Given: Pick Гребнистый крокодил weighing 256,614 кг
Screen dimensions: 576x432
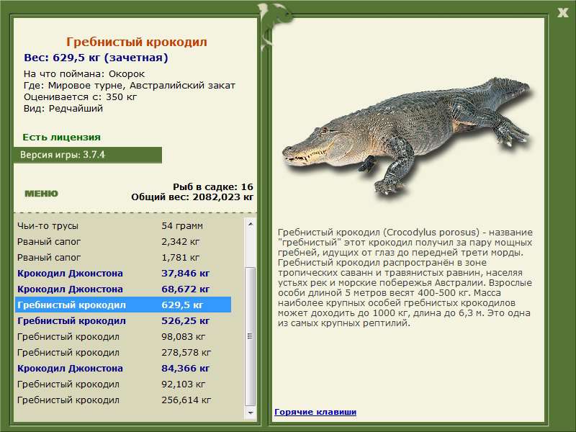Looking at the screenshot, I should [x=122, y=400].
